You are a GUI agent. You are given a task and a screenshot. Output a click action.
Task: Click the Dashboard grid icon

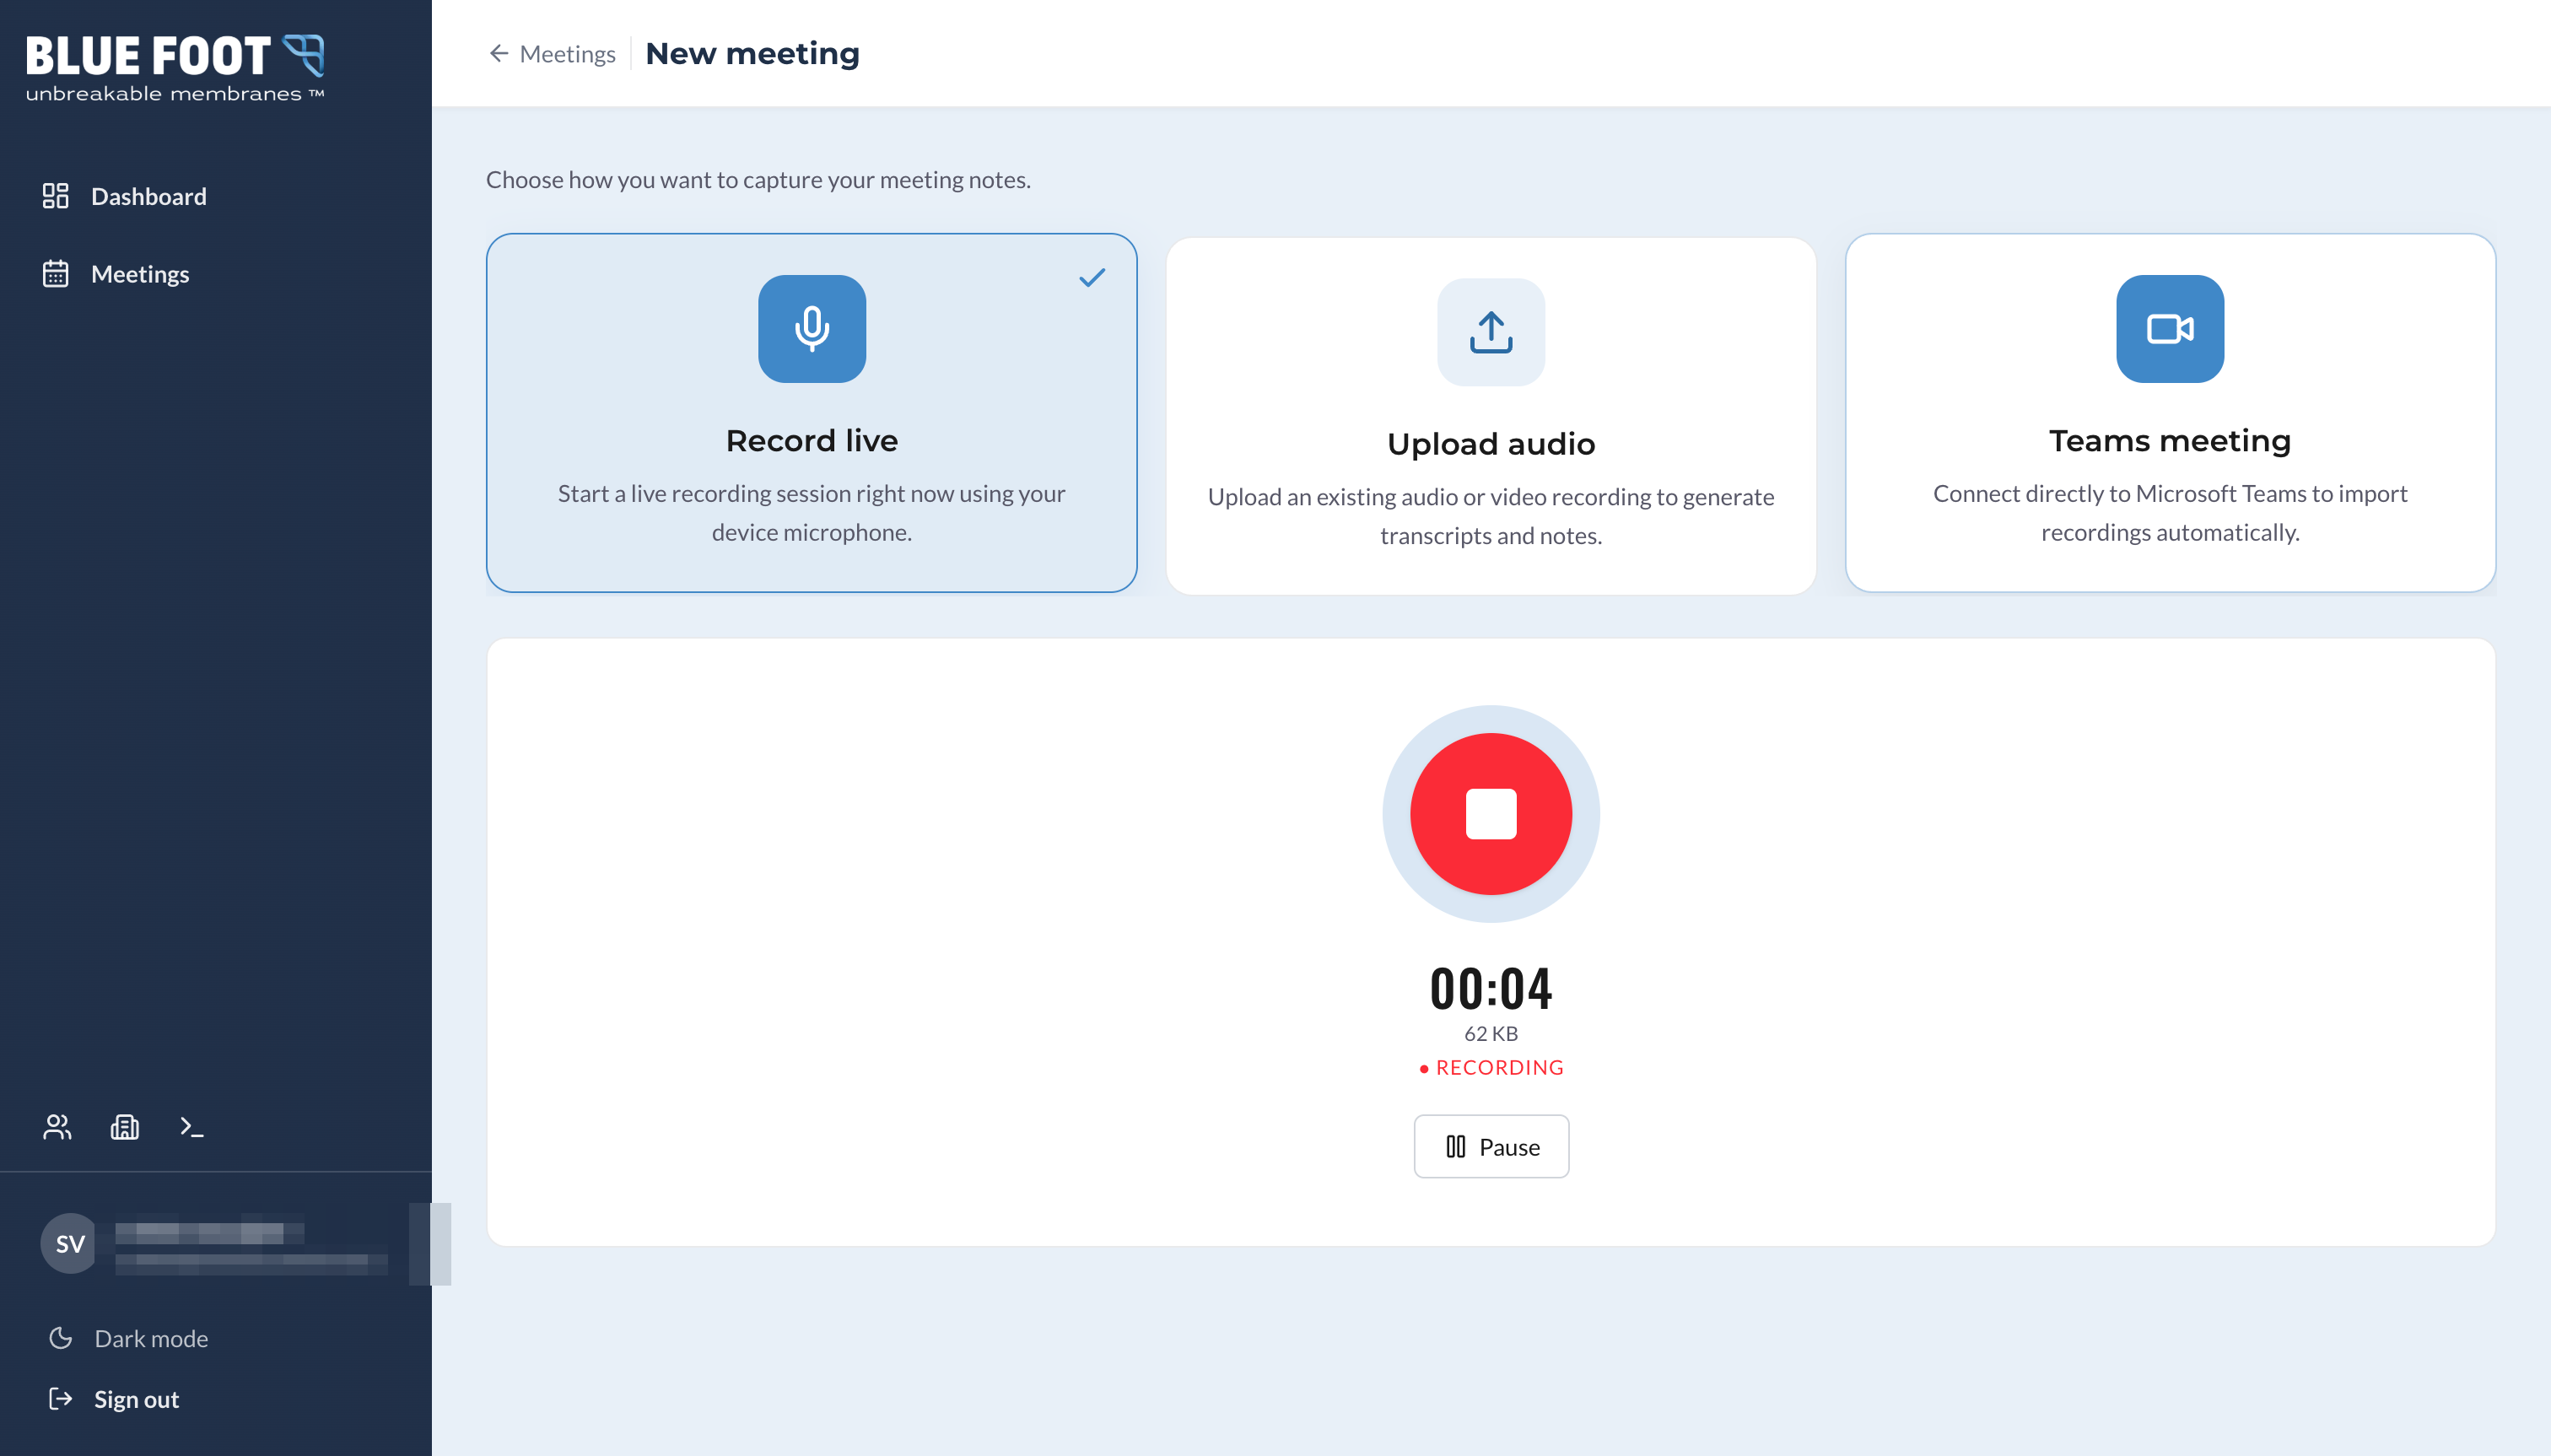pyautogui.click(x=56, y=196)
